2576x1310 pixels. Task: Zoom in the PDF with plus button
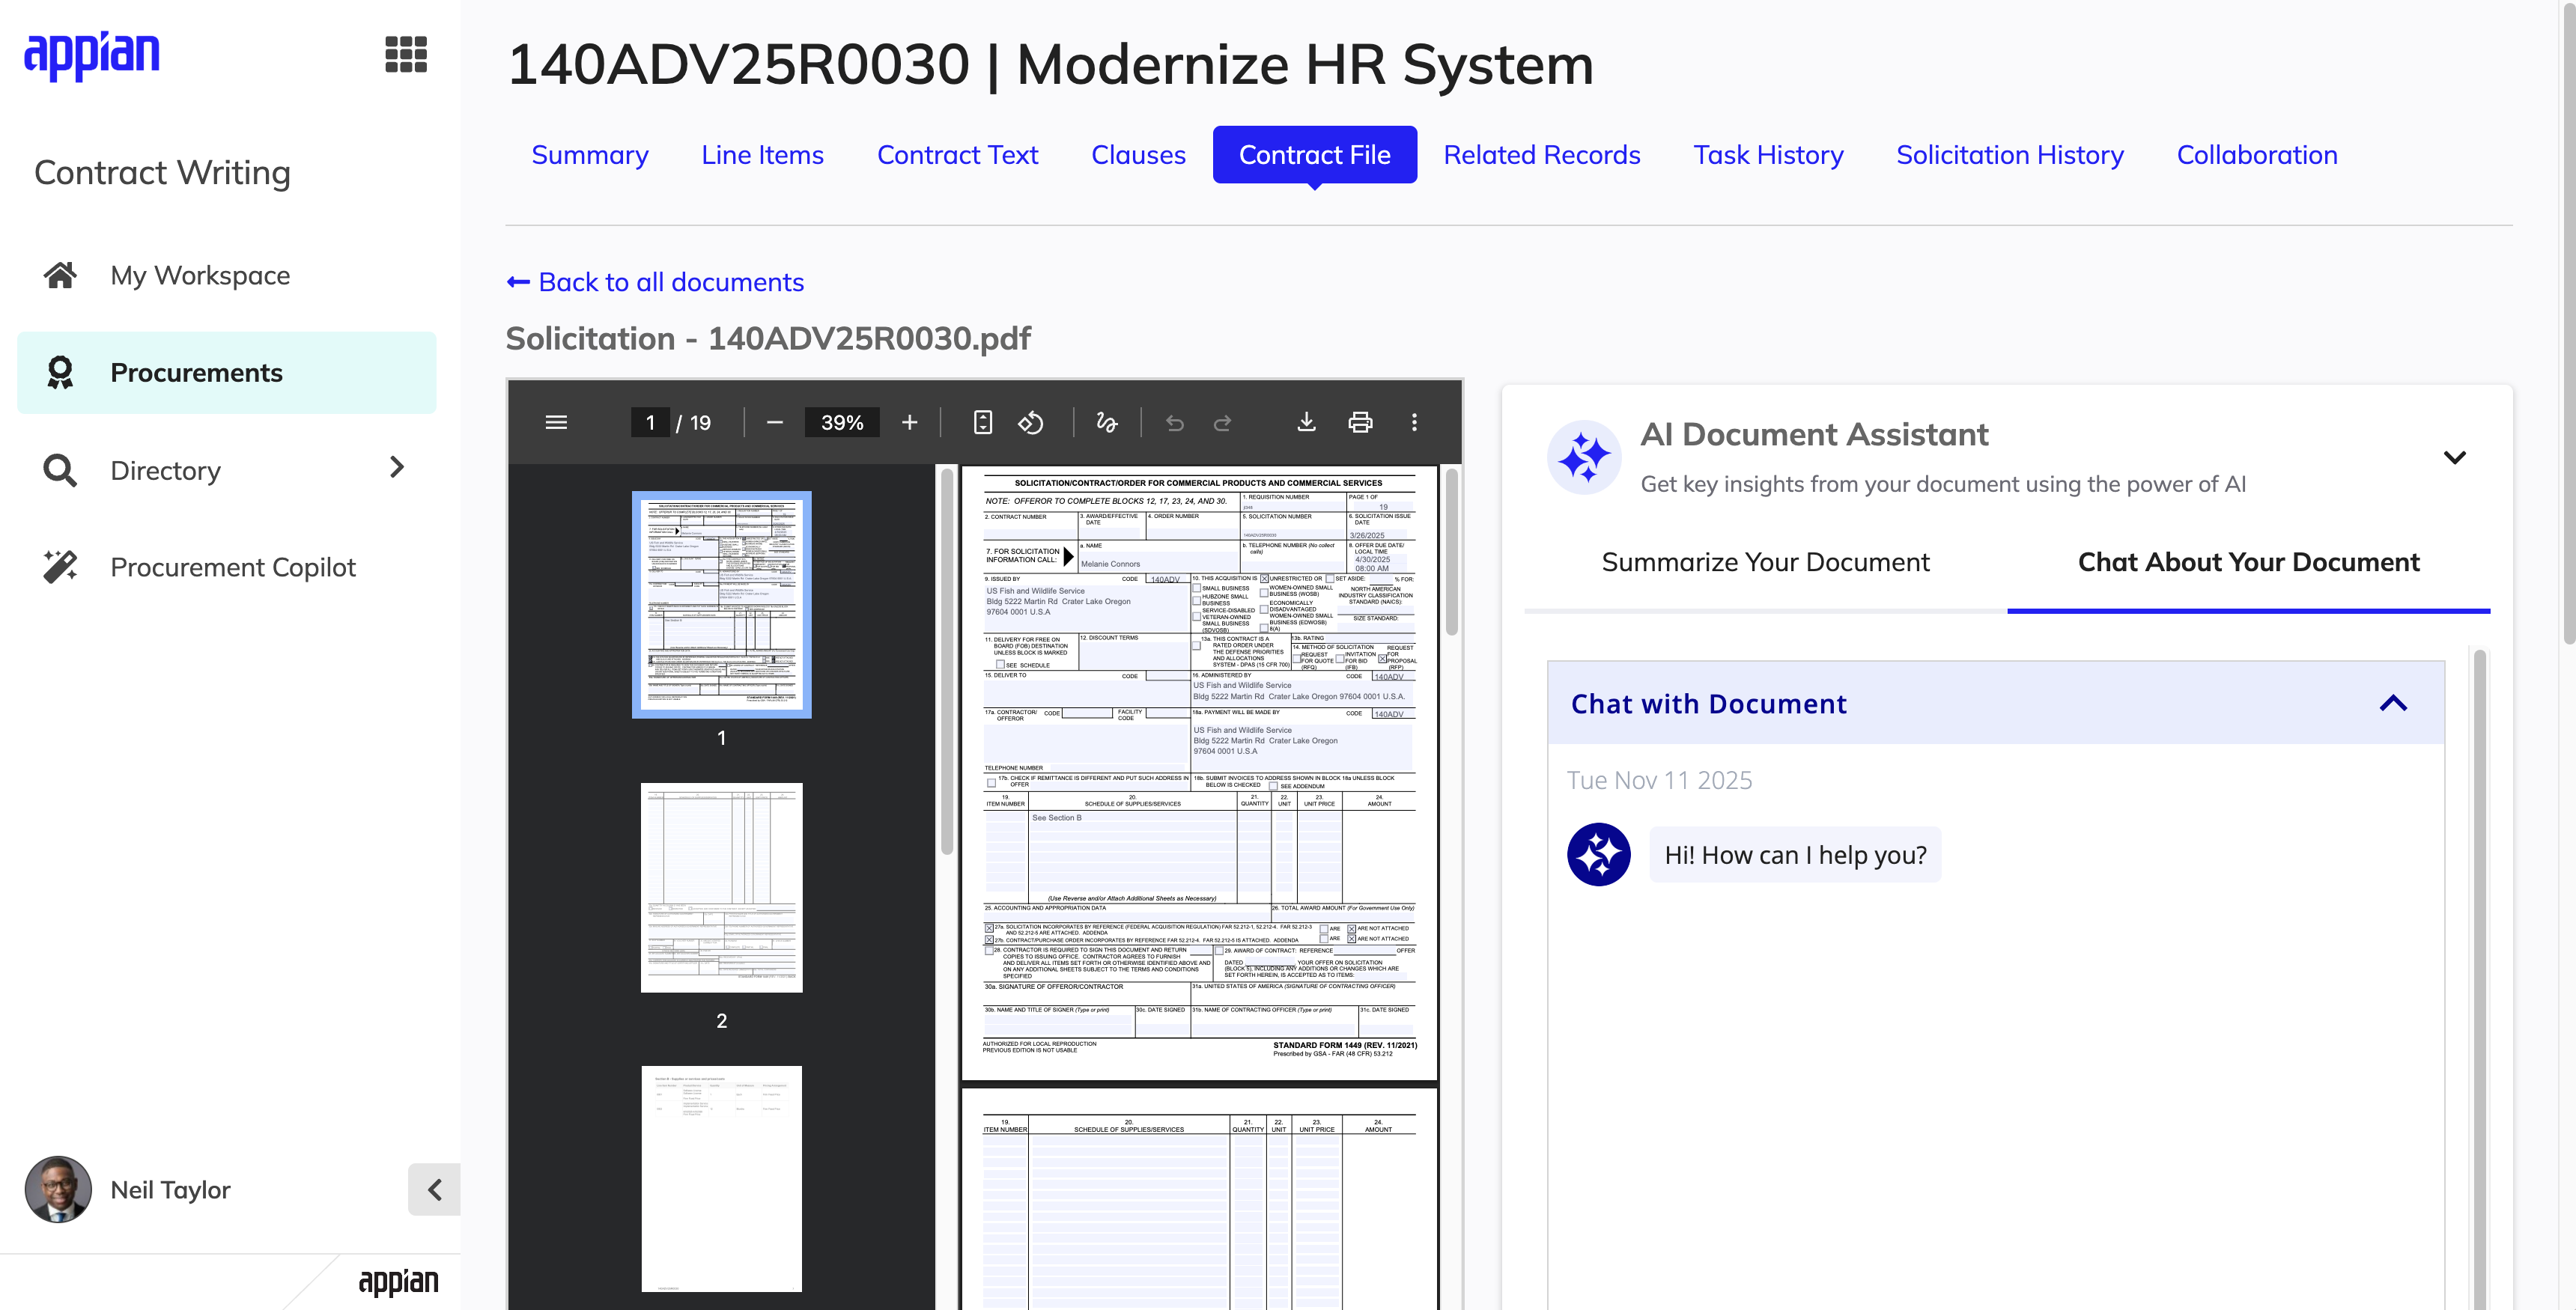click(x=909, y=422)
